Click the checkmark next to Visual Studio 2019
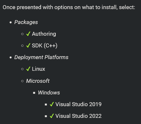 [x=52, y=104]
